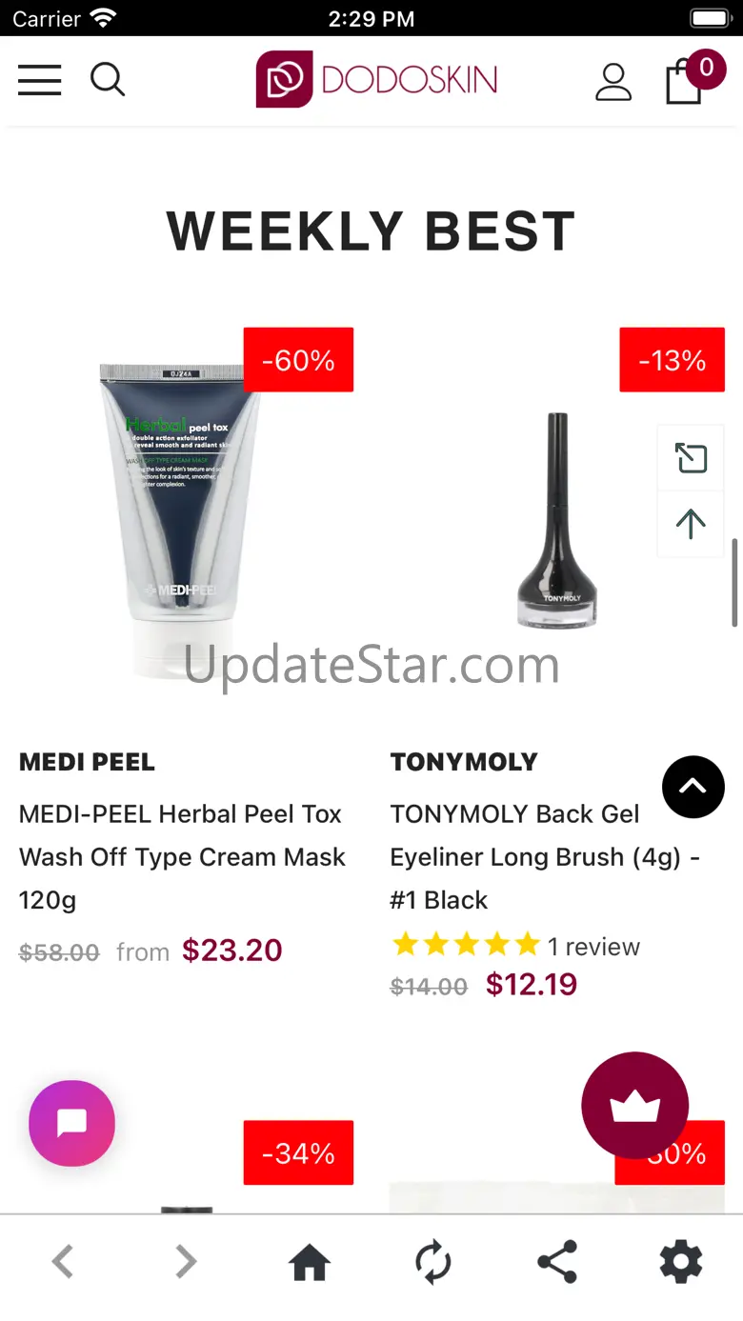Open TONYMOLY Back Gel Eyeliner title
Image resolution: width=743 pixels, height=1321 pixels.
coord(544,857)
